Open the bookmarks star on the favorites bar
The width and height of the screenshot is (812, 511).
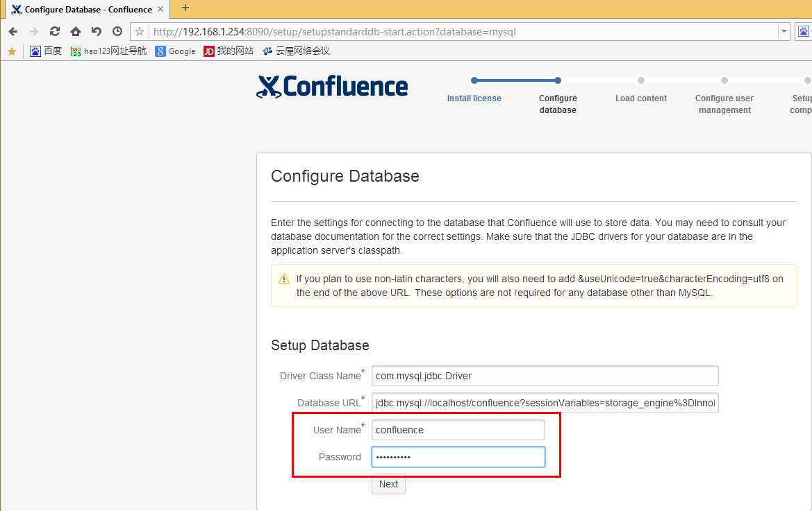(x=11, y=51)
